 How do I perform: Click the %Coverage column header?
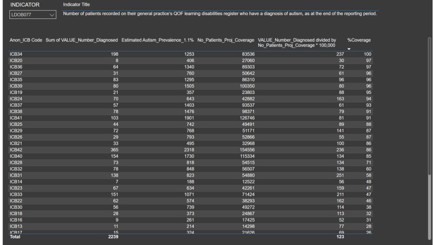359,40
